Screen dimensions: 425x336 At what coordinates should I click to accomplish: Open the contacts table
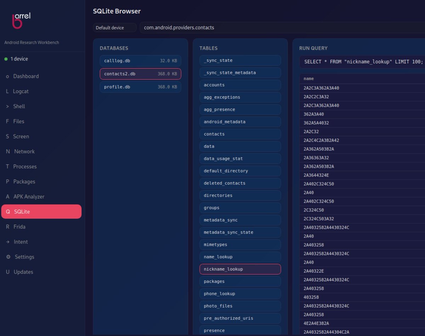coord(240,134)
